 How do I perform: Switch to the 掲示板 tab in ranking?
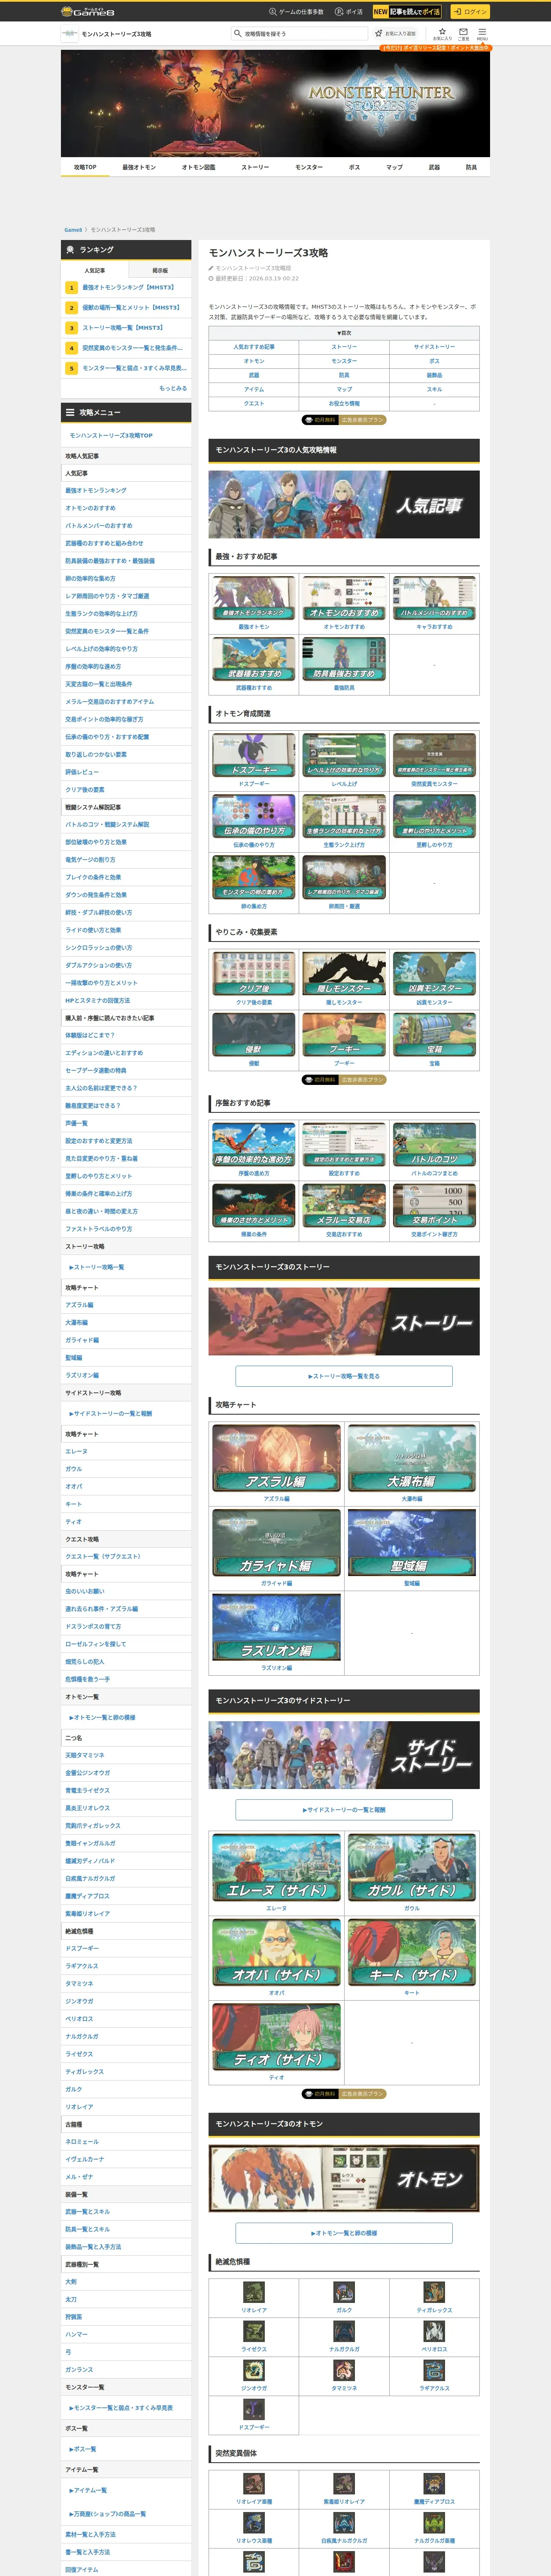pyautogui.click(x=160, y=270)
